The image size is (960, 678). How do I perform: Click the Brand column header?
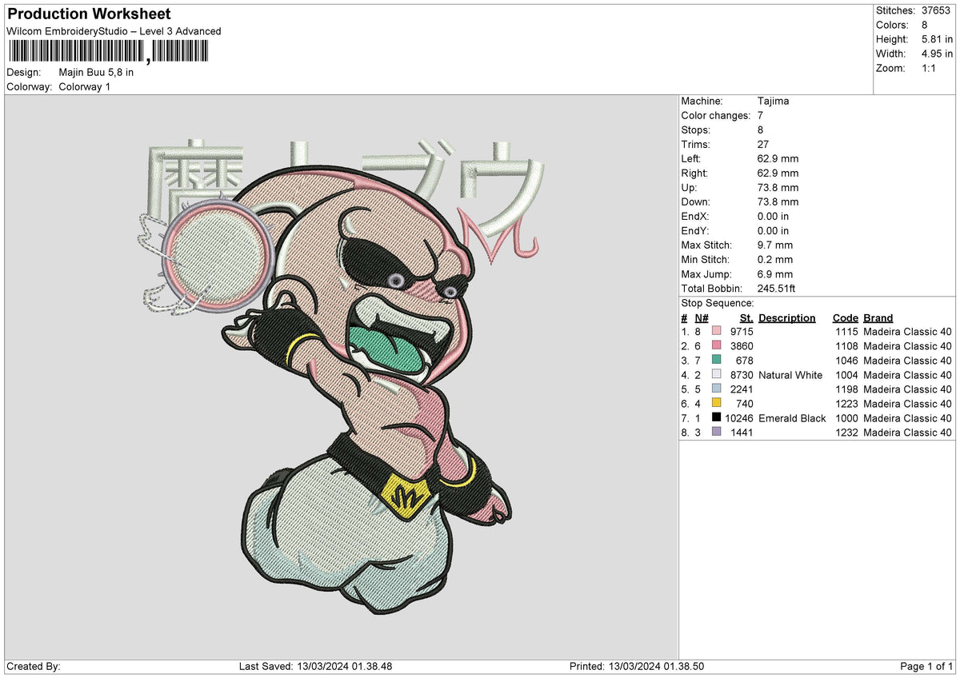(x=878, y=317)
